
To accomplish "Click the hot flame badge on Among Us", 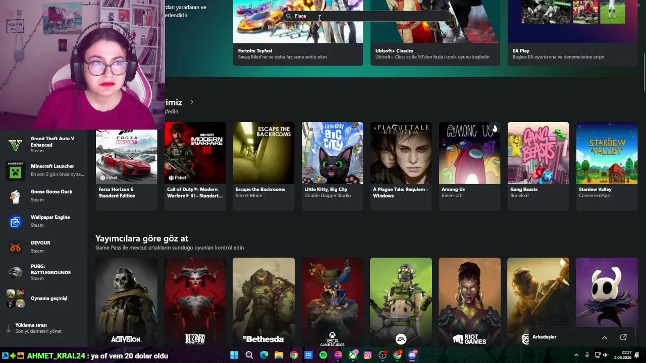I will pyautogui.click(x=495, y=129).
